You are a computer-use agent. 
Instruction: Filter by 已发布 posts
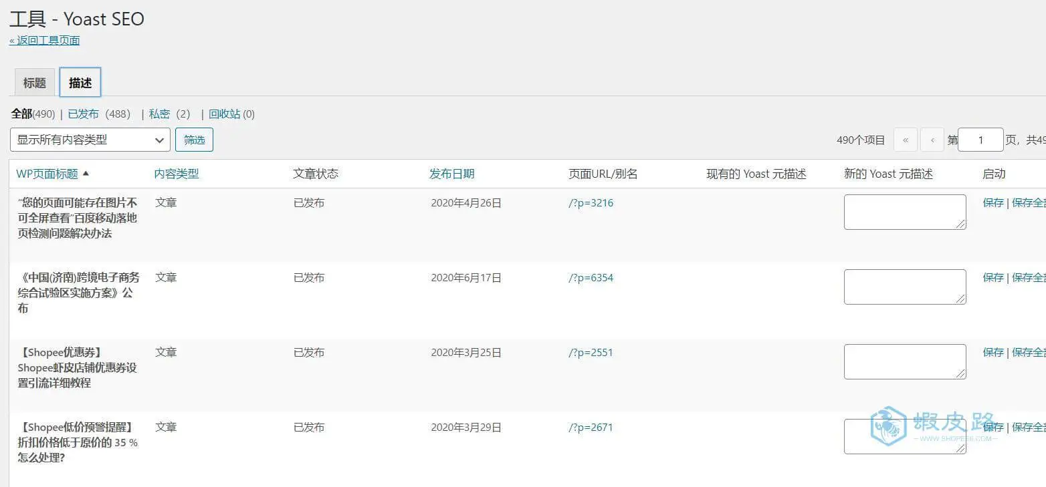[x=84, y=114]
